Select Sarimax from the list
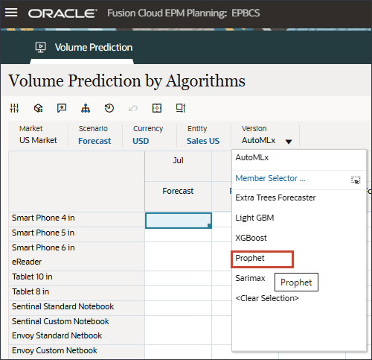The image size is (372, 360). [x=250, y=278]
